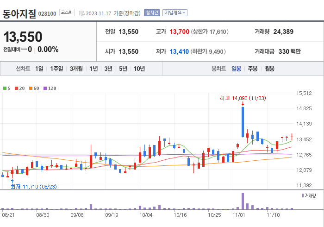Screen dimensions: 324x227
Task: Click the high price 13,700 value
Action: point(180,32)
